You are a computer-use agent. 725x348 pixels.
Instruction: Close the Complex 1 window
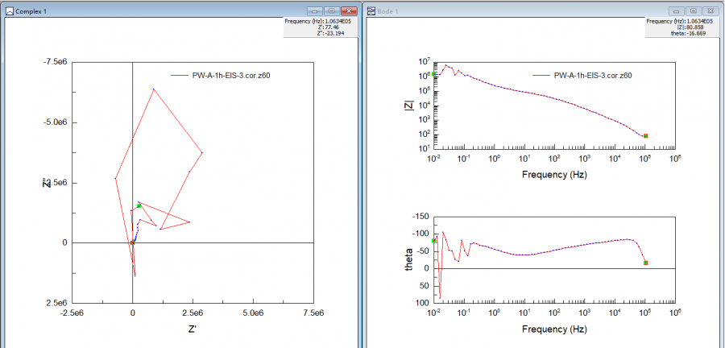[x=348, y=11]
